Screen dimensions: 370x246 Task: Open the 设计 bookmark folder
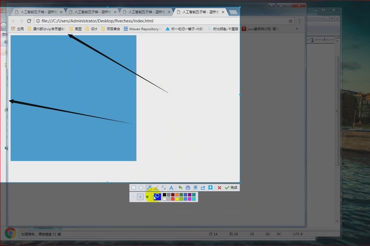(91, 29)
